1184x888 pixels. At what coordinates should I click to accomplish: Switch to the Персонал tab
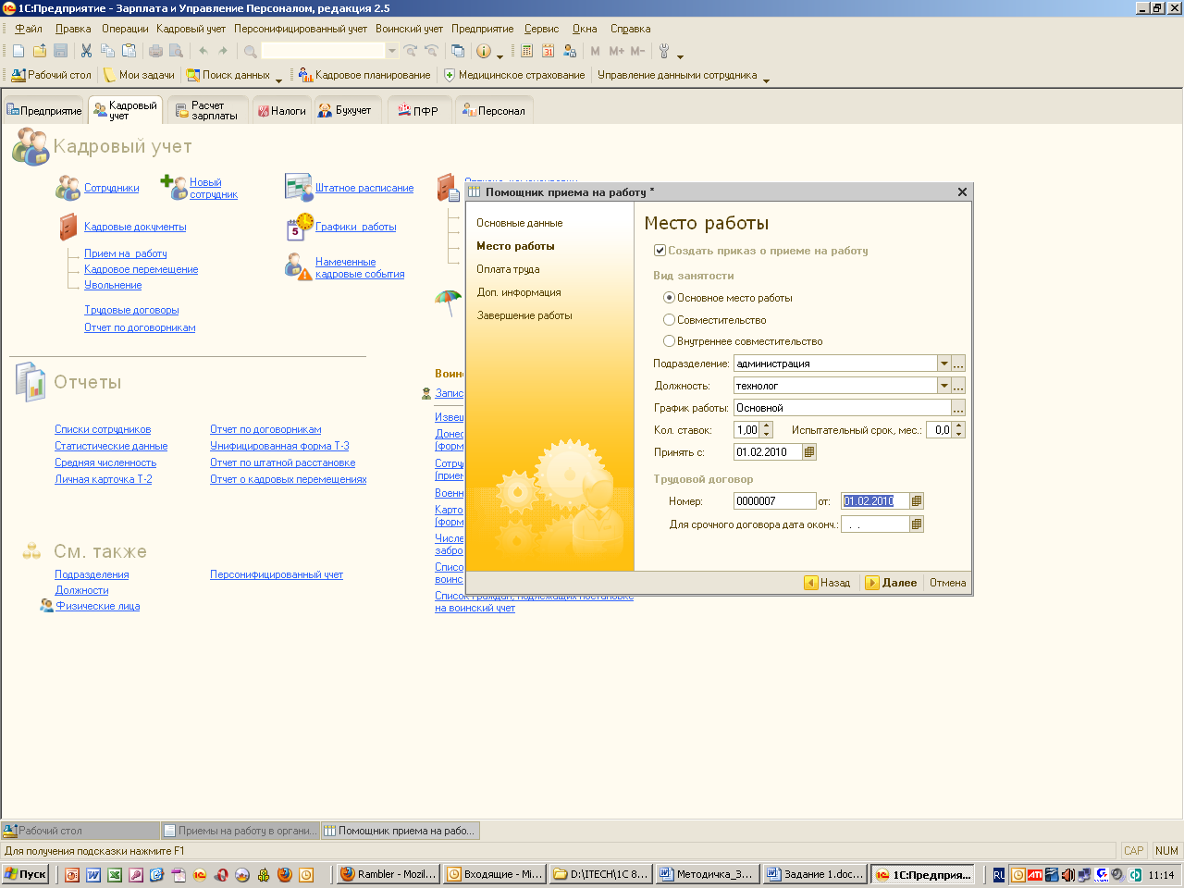494,111
